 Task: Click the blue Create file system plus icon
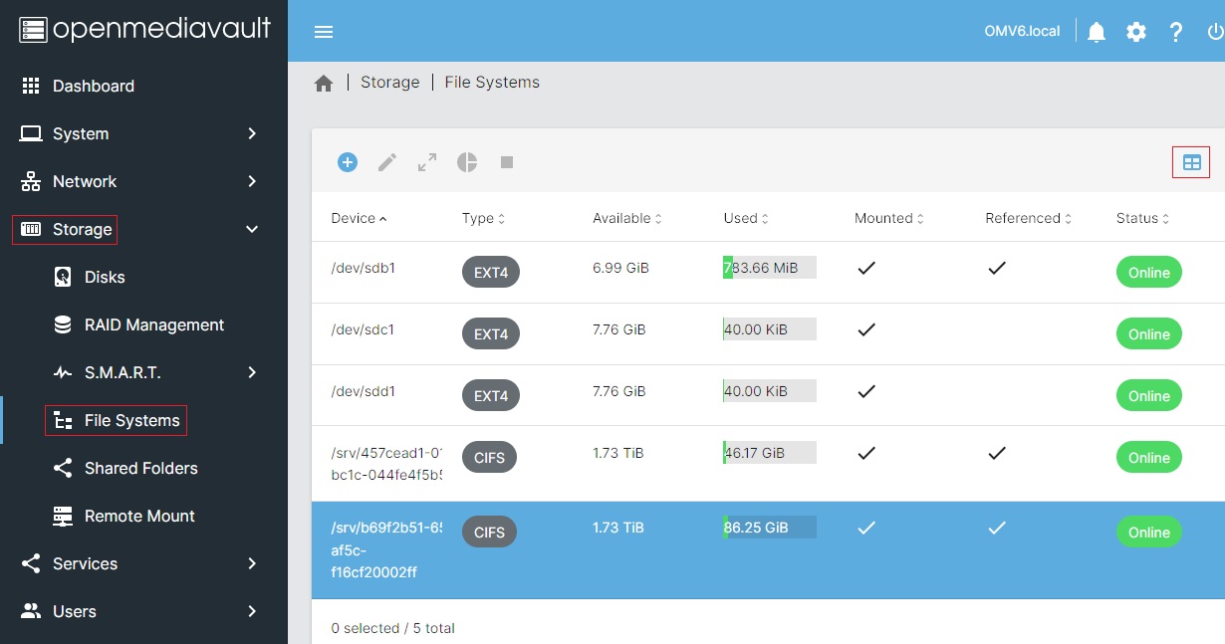(347, 162)
